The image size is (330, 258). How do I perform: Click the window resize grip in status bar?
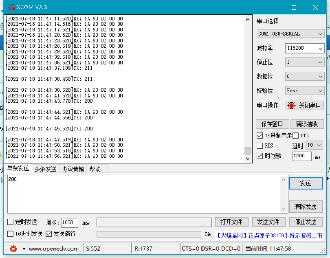coord(323,251)
